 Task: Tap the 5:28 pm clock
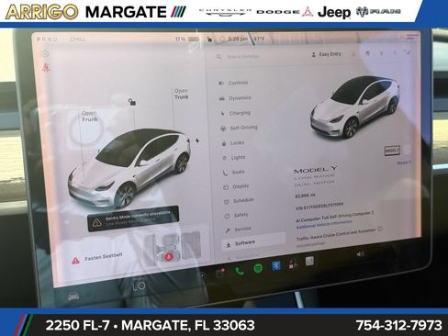(238, 39)
